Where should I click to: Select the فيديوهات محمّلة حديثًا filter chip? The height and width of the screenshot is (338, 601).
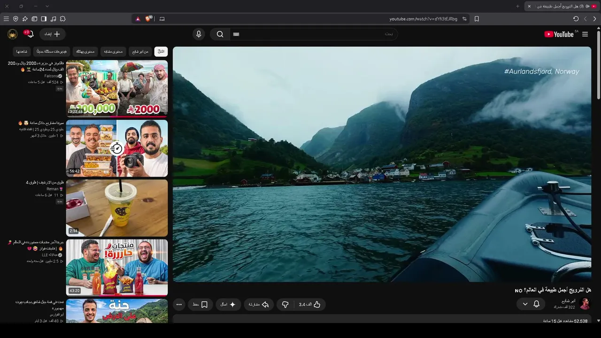52,51
